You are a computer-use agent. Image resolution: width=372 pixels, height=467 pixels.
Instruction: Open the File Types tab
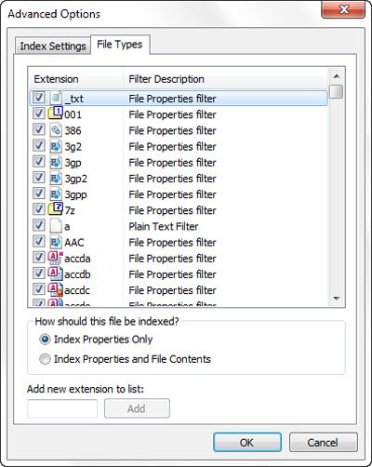click(120, 45)
